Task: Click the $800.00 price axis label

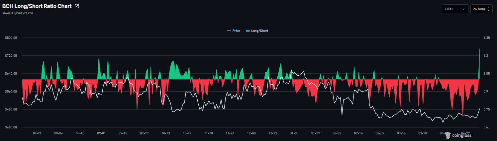Action: coord(11,38)
